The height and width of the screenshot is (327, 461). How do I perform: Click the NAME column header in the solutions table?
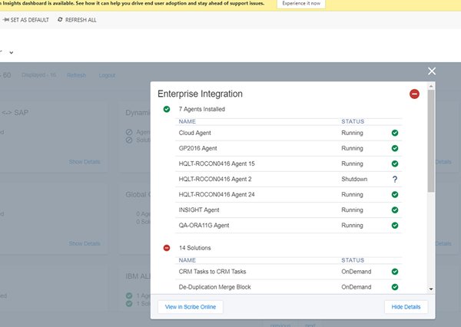187,260
